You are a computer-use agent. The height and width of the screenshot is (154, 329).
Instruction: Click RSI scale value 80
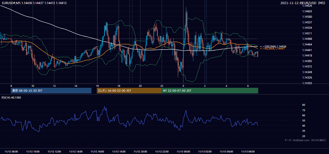click(304, 105)
